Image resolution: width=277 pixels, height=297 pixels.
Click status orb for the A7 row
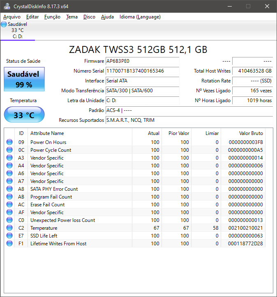click(x=9, y=181)
